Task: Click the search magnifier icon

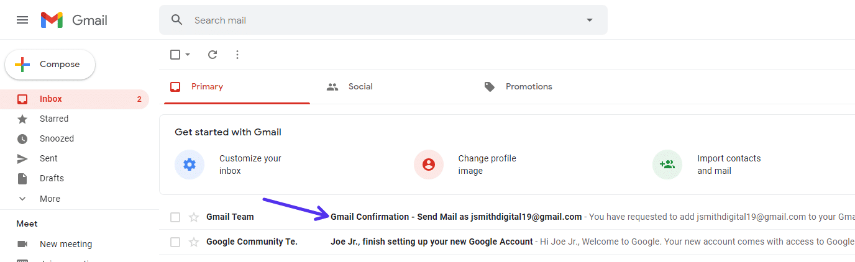Action: click(x=177, y=20)
